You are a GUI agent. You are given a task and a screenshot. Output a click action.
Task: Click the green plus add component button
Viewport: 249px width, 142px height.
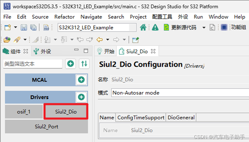[x=70, y=64]
